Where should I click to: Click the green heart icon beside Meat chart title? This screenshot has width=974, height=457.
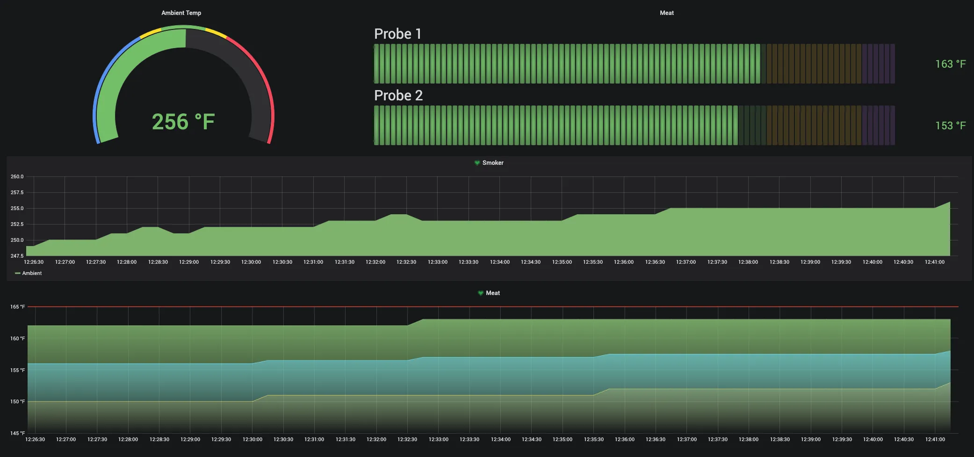480,293
